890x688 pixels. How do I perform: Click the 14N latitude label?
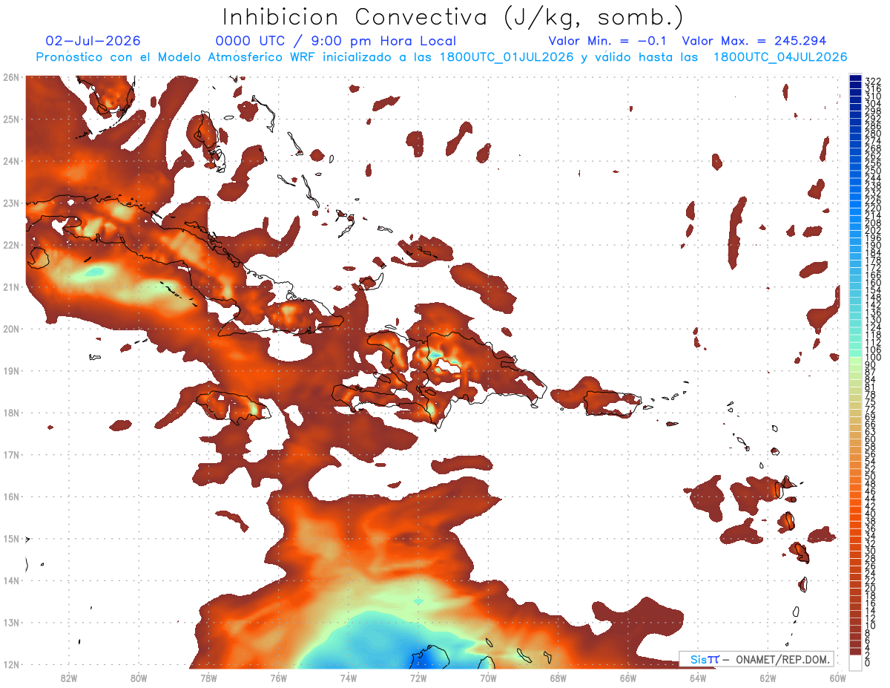pos(10,580)
